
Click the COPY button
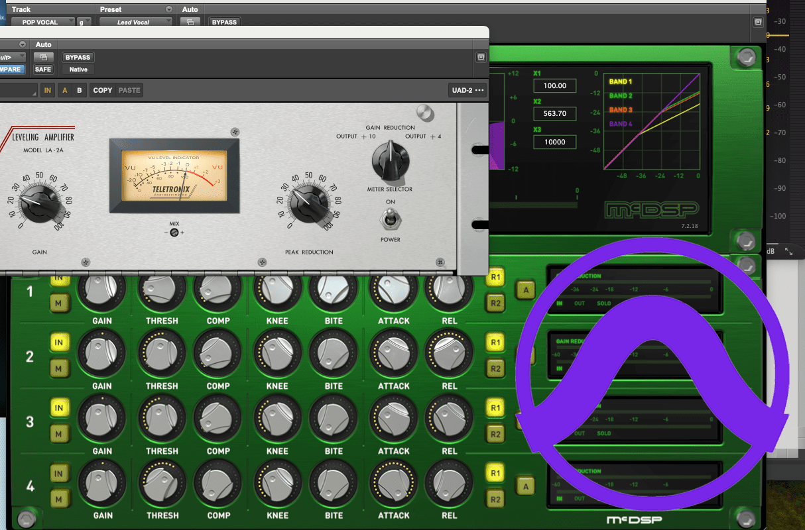pos(103,90)
